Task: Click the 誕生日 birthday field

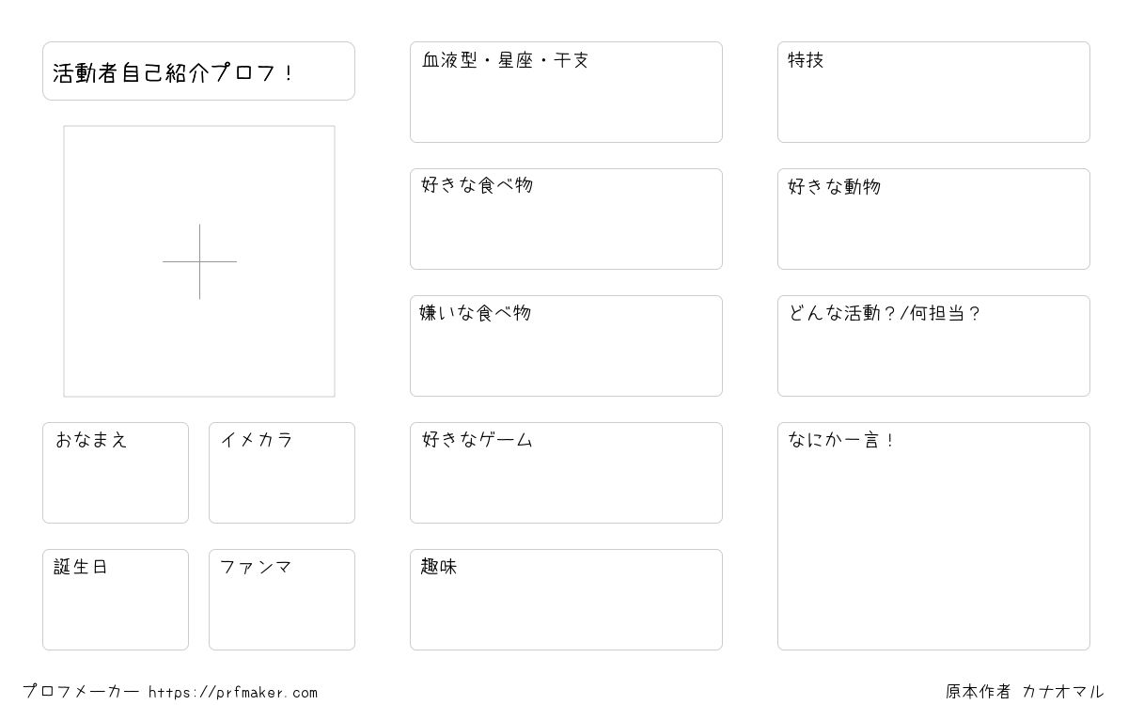Action: (x=116, y=600)
